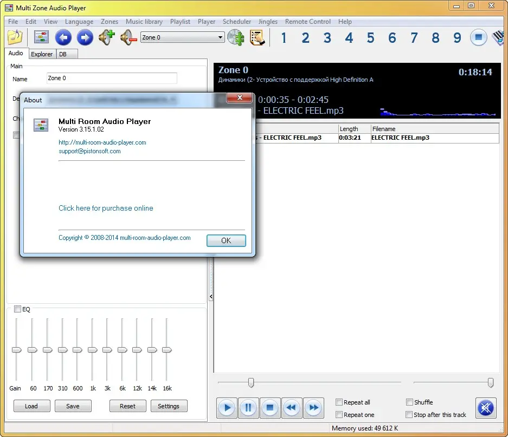Check Stop after this track
Image resolution: width=508 pixels, height=437 pixels.
[409, 415]
